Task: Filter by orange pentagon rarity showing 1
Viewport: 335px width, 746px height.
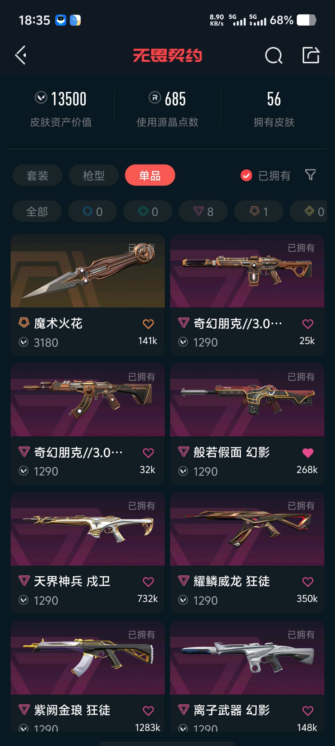Action: (258, 211)
